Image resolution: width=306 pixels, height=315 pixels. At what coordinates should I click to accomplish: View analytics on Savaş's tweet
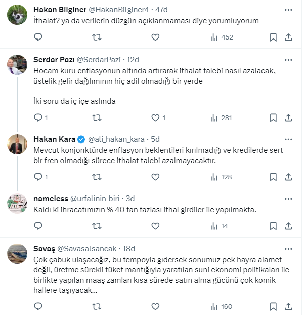tap(221, 306)
